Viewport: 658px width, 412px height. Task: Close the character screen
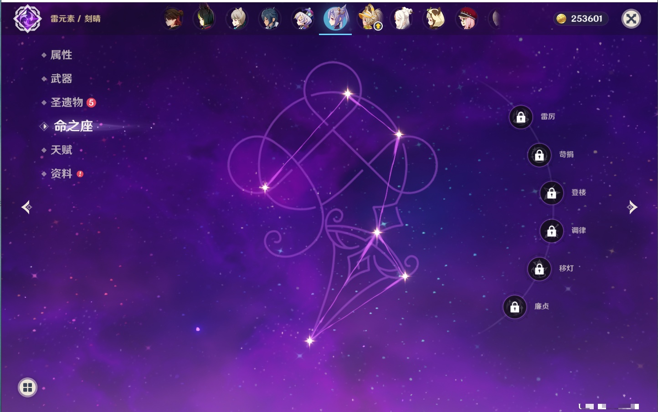[x=631, y=19]
